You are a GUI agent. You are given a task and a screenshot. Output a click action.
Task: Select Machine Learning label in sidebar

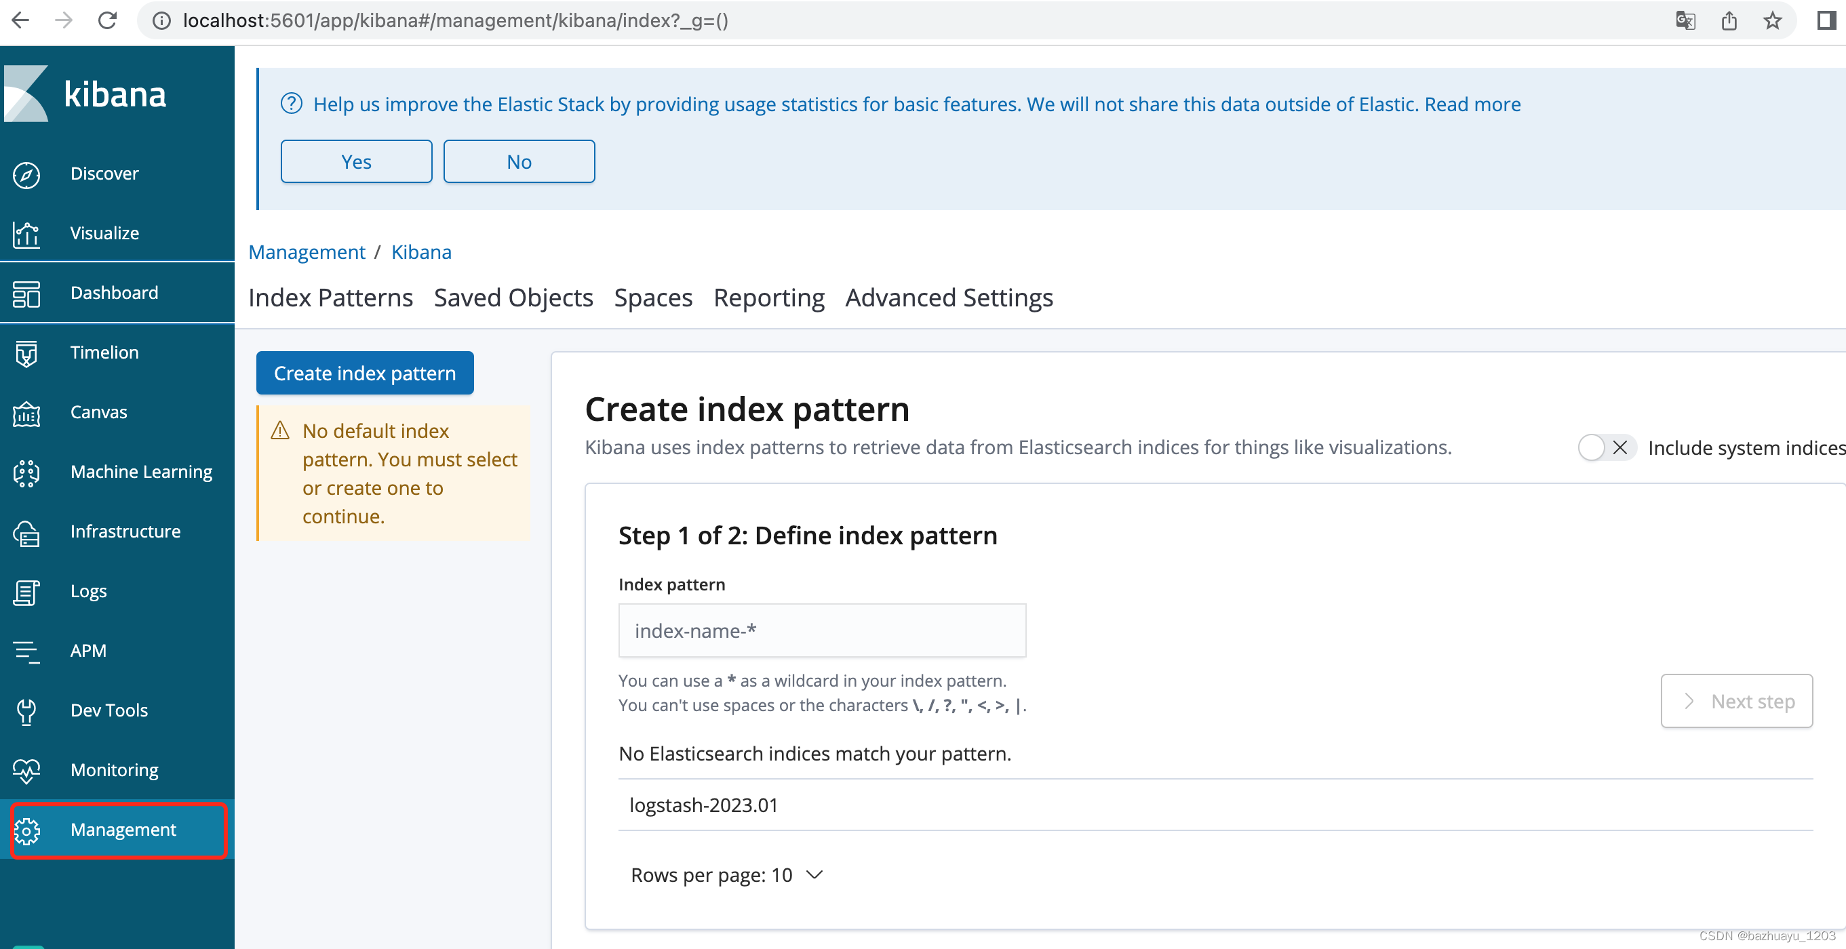[141, 471]
